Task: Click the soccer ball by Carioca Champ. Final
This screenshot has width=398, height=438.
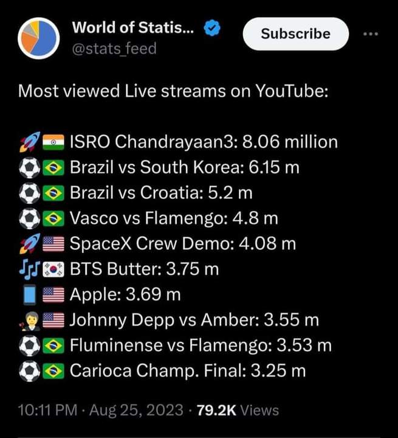Action: pyautogui.click(x=30, y=371)
